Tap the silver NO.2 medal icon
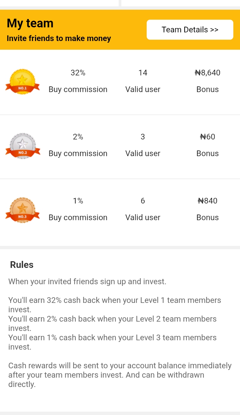This screenshot has width=240, height=415. (x=22, y=146)
